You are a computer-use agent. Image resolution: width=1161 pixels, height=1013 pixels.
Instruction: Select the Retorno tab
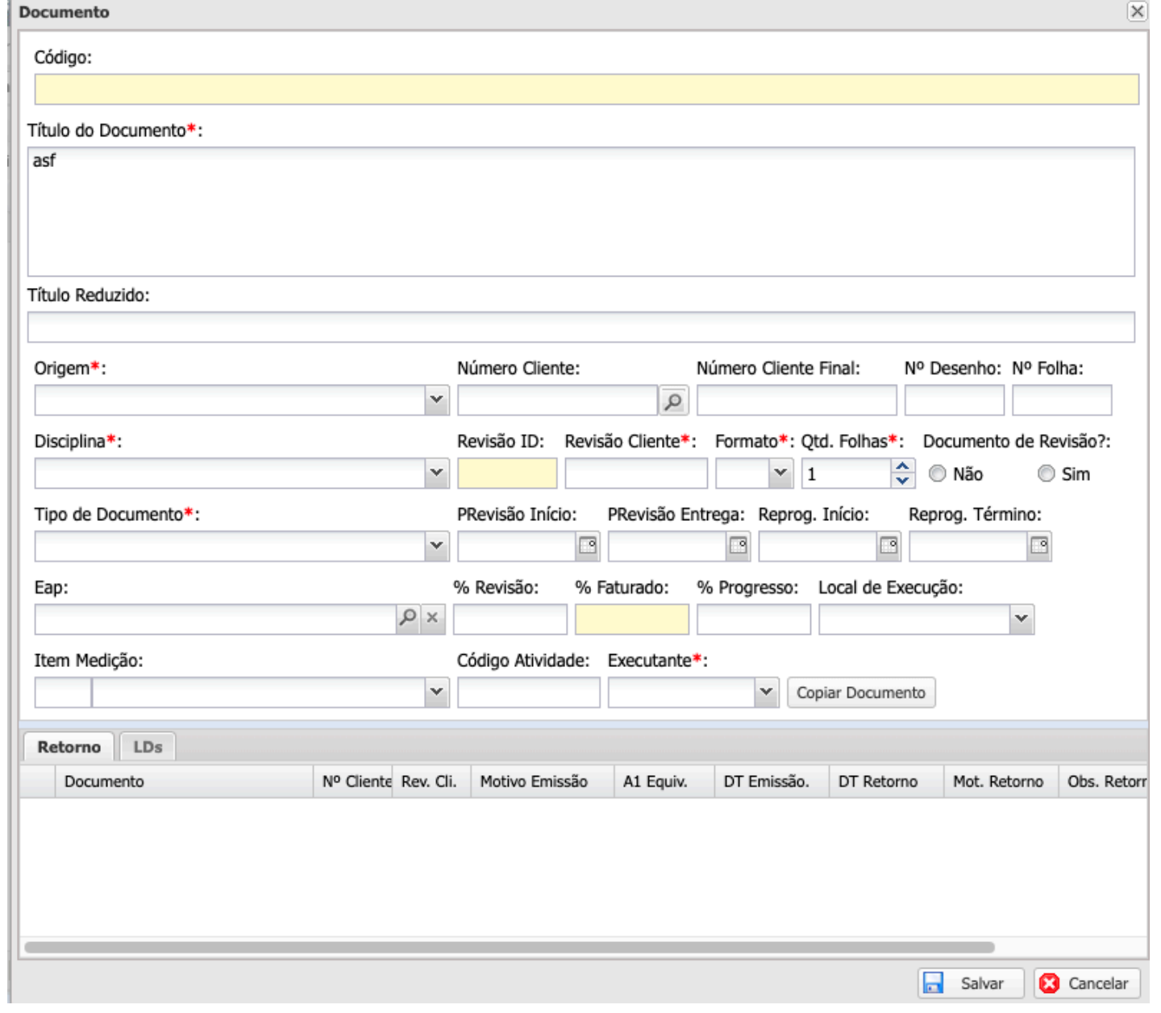point(69,747)
